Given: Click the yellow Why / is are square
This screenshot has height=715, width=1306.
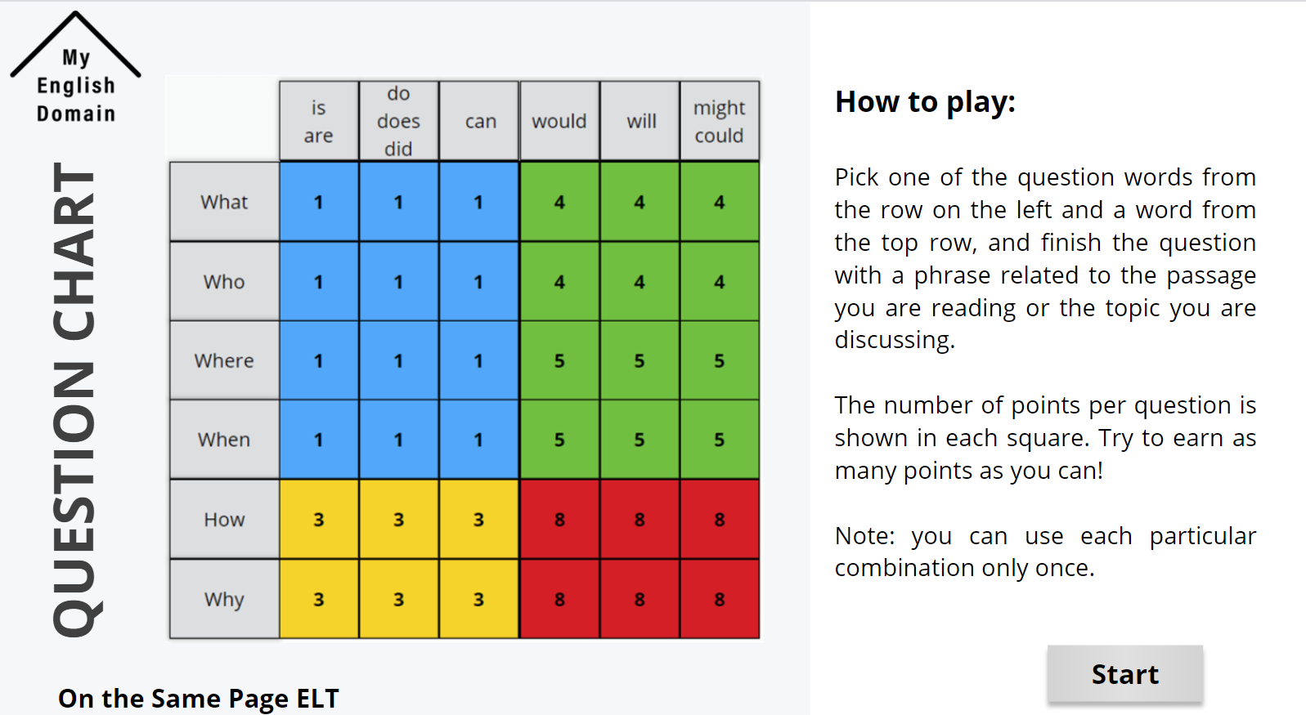Looking at the screenshot, I should pos(319,599).
